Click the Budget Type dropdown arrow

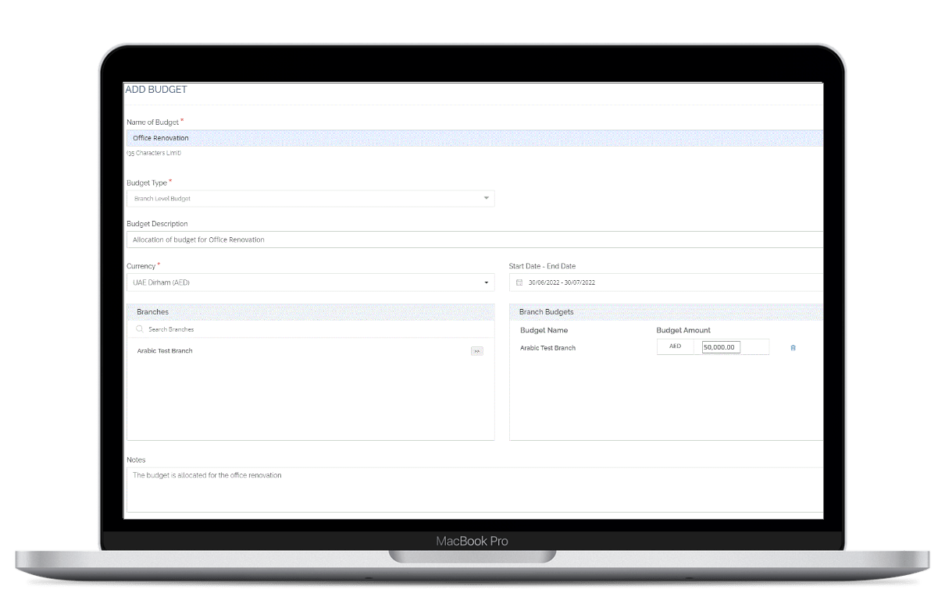click(x=486, y=199)
